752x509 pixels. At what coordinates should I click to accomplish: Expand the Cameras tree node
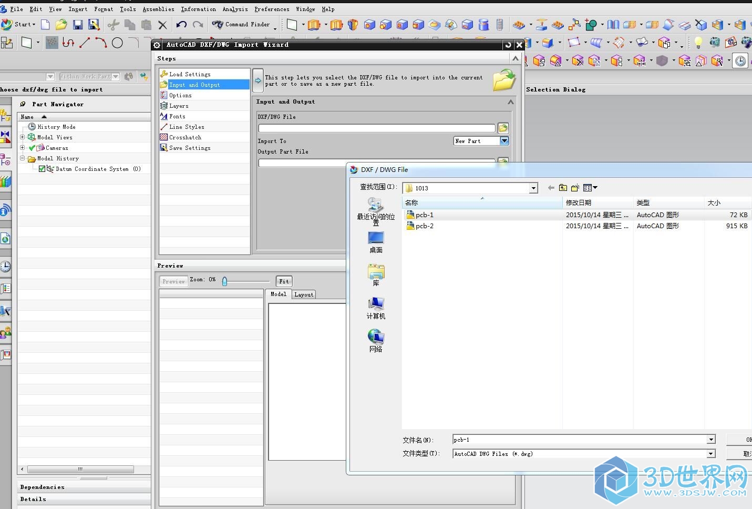22,148
